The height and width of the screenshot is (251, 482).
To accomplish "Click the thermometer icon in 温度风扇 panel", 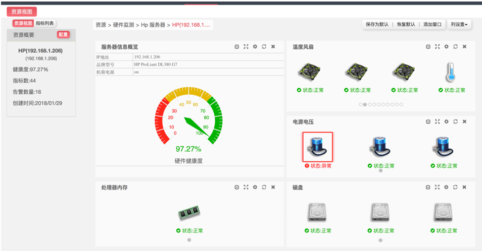I will click(451, 73).
